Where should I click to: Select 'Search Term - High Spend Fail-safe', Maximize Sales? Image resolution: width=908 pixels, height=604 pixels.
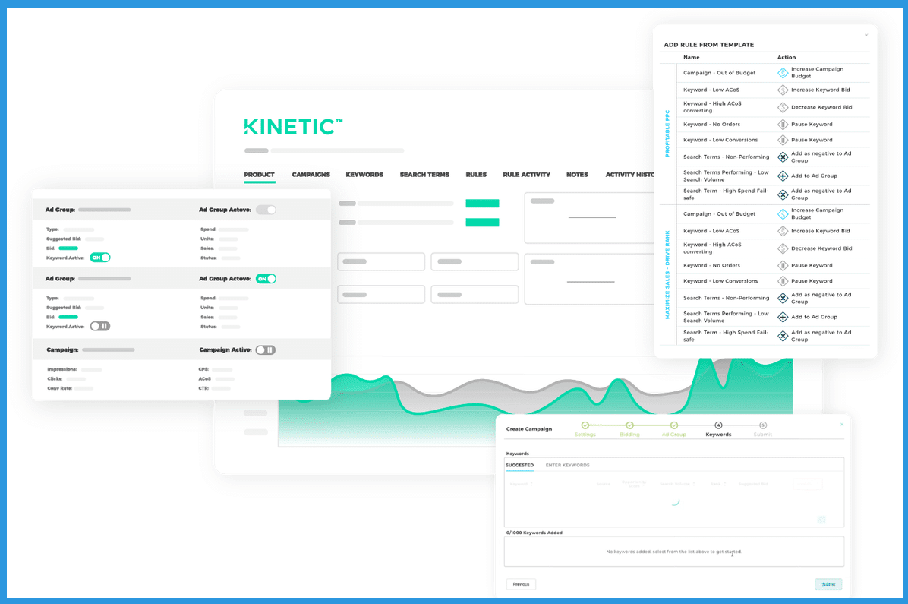[726, 337]
